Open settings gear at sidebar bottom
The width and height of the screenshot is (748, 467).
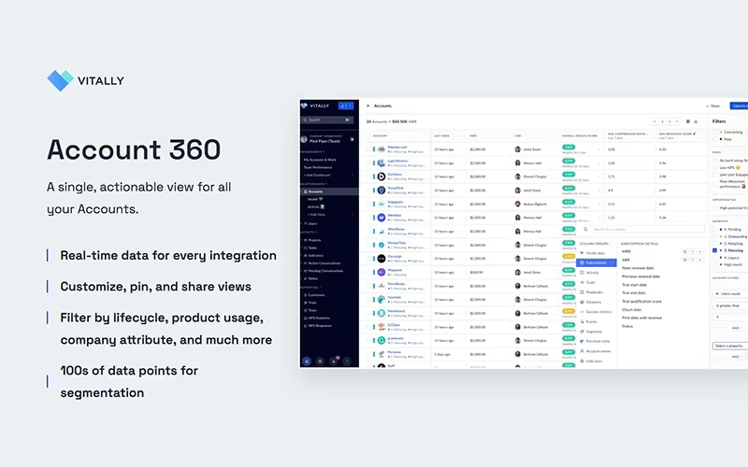[x=320, y=361]
